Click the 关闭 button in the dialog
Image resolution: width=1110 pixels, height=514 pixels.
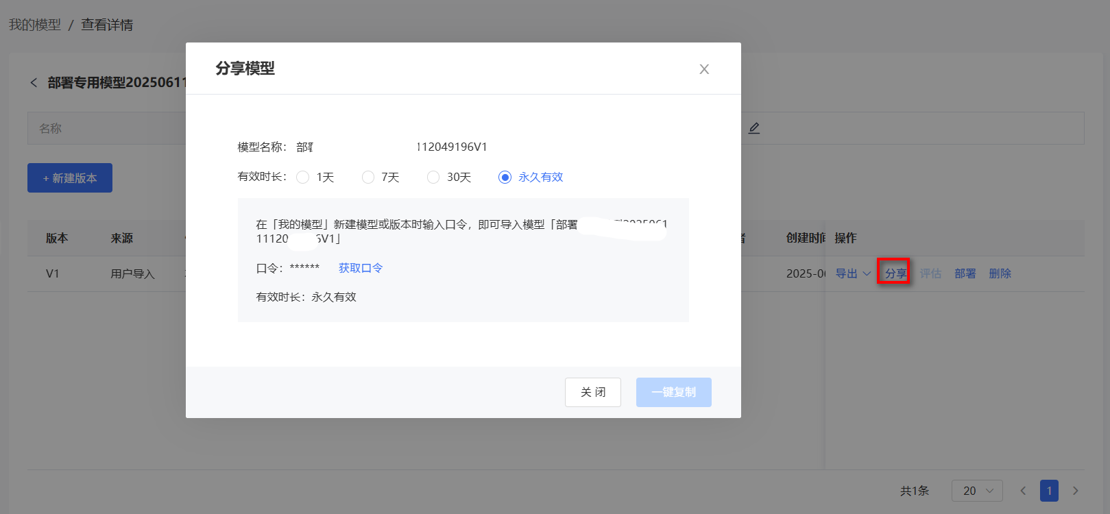click(x=593, y=392)
